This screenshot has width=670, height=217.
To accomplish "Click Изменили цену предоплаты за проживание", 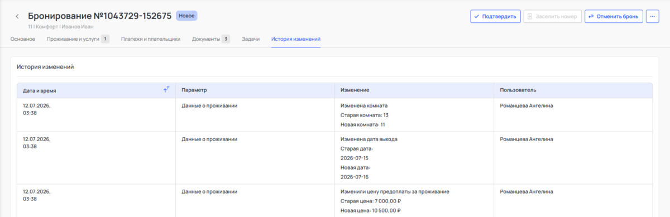I will tap(395, 191).
